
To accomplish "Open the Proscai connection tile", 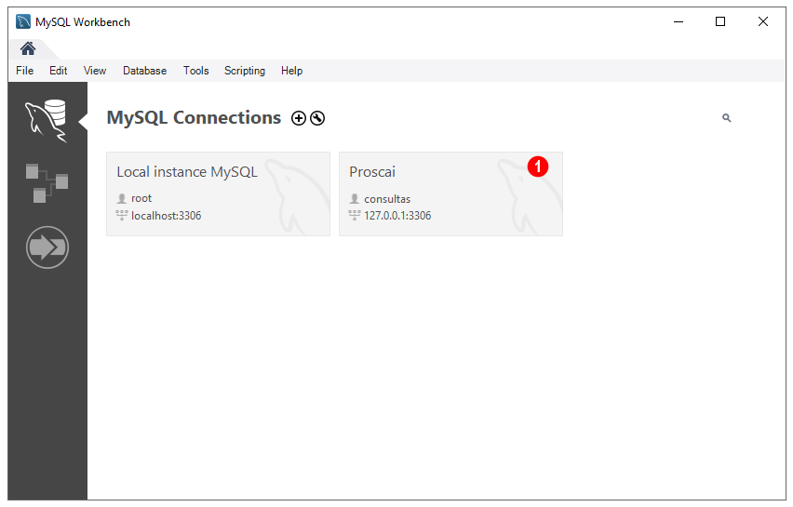I will (x=450, y=194).
